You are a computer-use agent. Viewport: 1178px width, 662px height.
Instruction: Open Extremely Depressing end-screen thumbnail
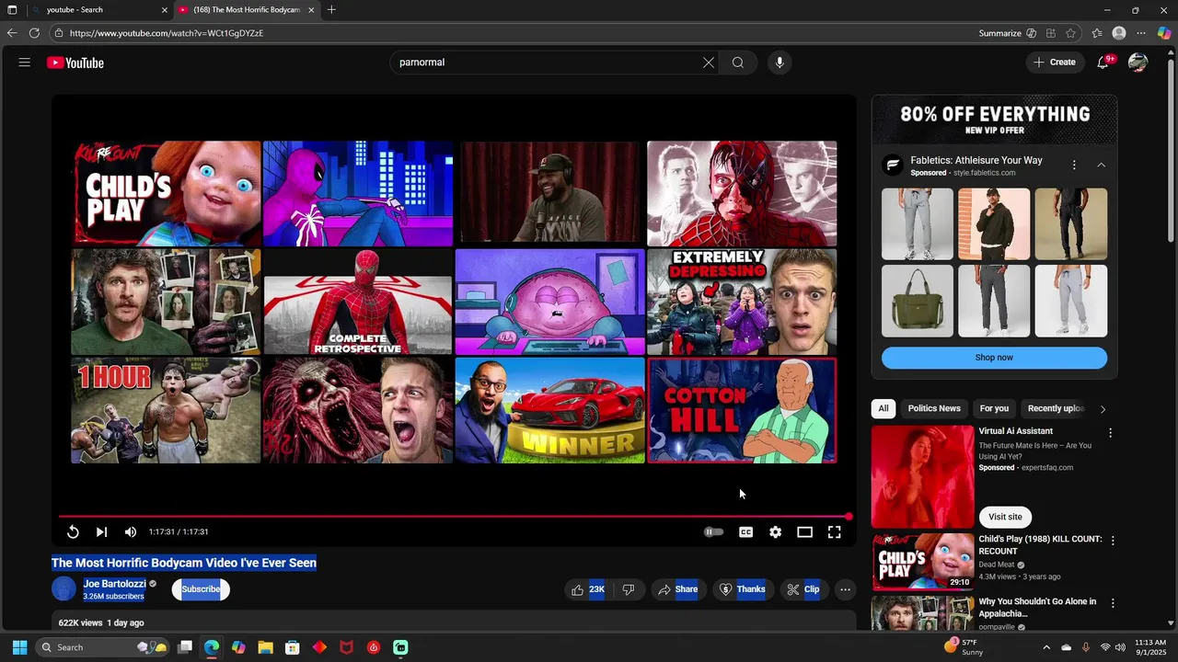742,302
